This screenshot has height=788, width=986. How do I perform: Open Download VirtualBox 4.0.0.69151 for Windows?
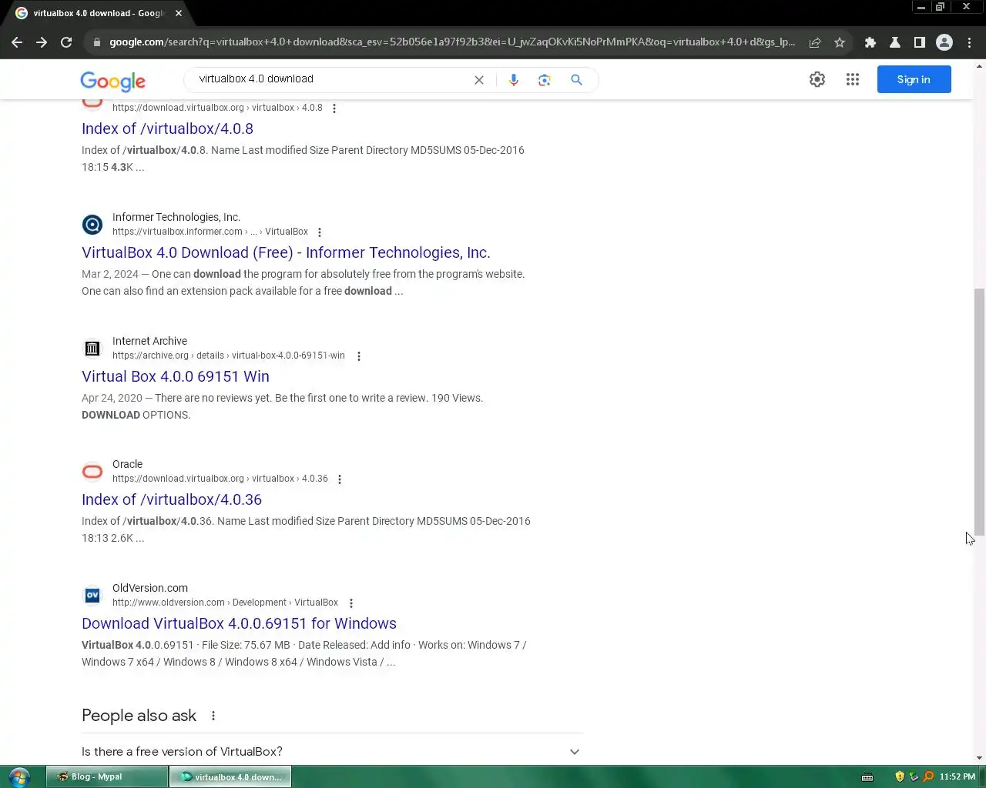point(239,624)
